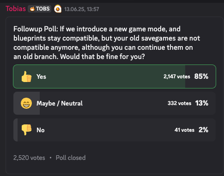Open Tobias user profile from username
Screen dimensions: 224x176
(16, 9)
